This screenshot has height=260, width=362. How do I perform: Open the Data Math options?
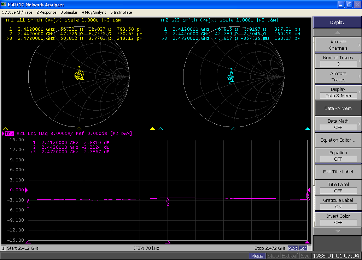[x=338, y=124]
